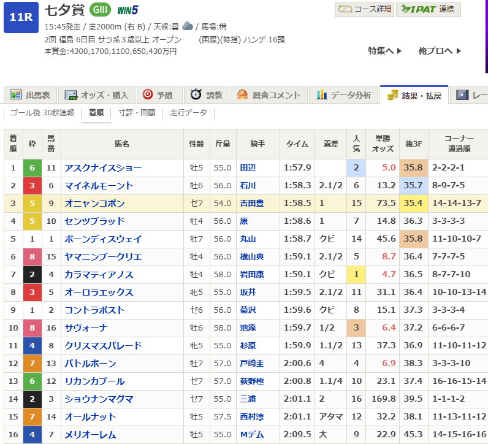Open jockey 坂井 profile
This screenshot has height=444, width=488.
248,292
